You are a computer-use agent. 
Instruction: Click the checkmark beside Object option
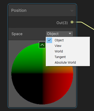pos(49,40)
